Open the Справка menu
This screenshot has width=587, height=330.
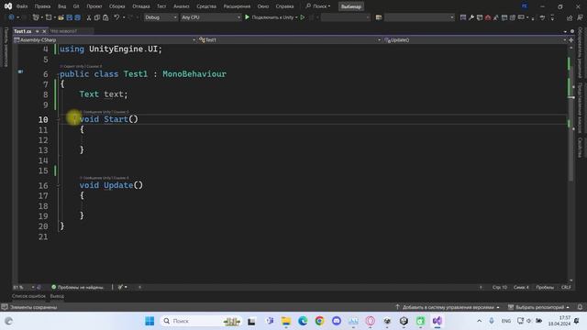pos(284,6)
